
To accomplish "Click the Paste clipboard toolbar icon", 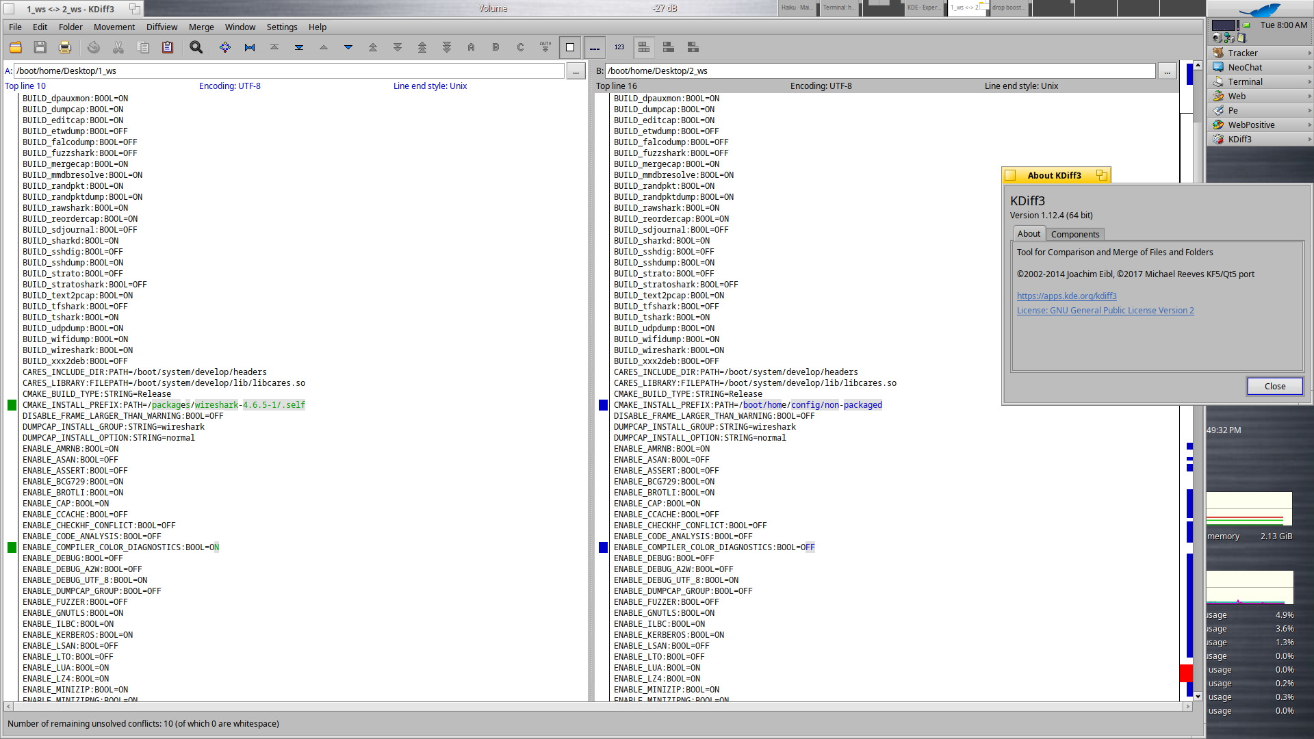I will pyautogui.click(x=168, y=47).
